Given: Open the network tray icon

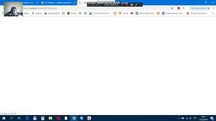Looking at the screenshot, I should [x=187, y=118].
